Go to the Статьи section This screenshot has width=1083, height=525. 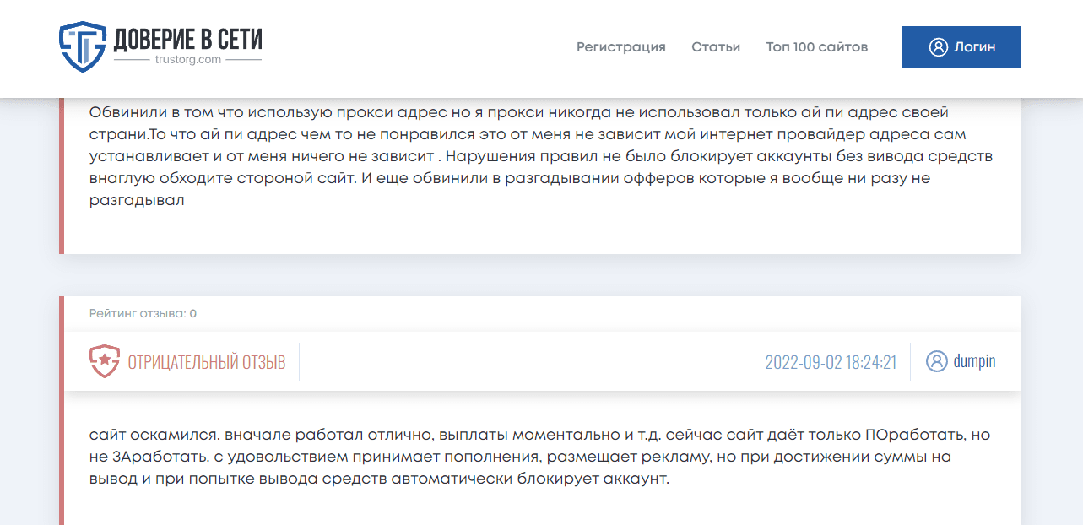click(x=716, y=47)
